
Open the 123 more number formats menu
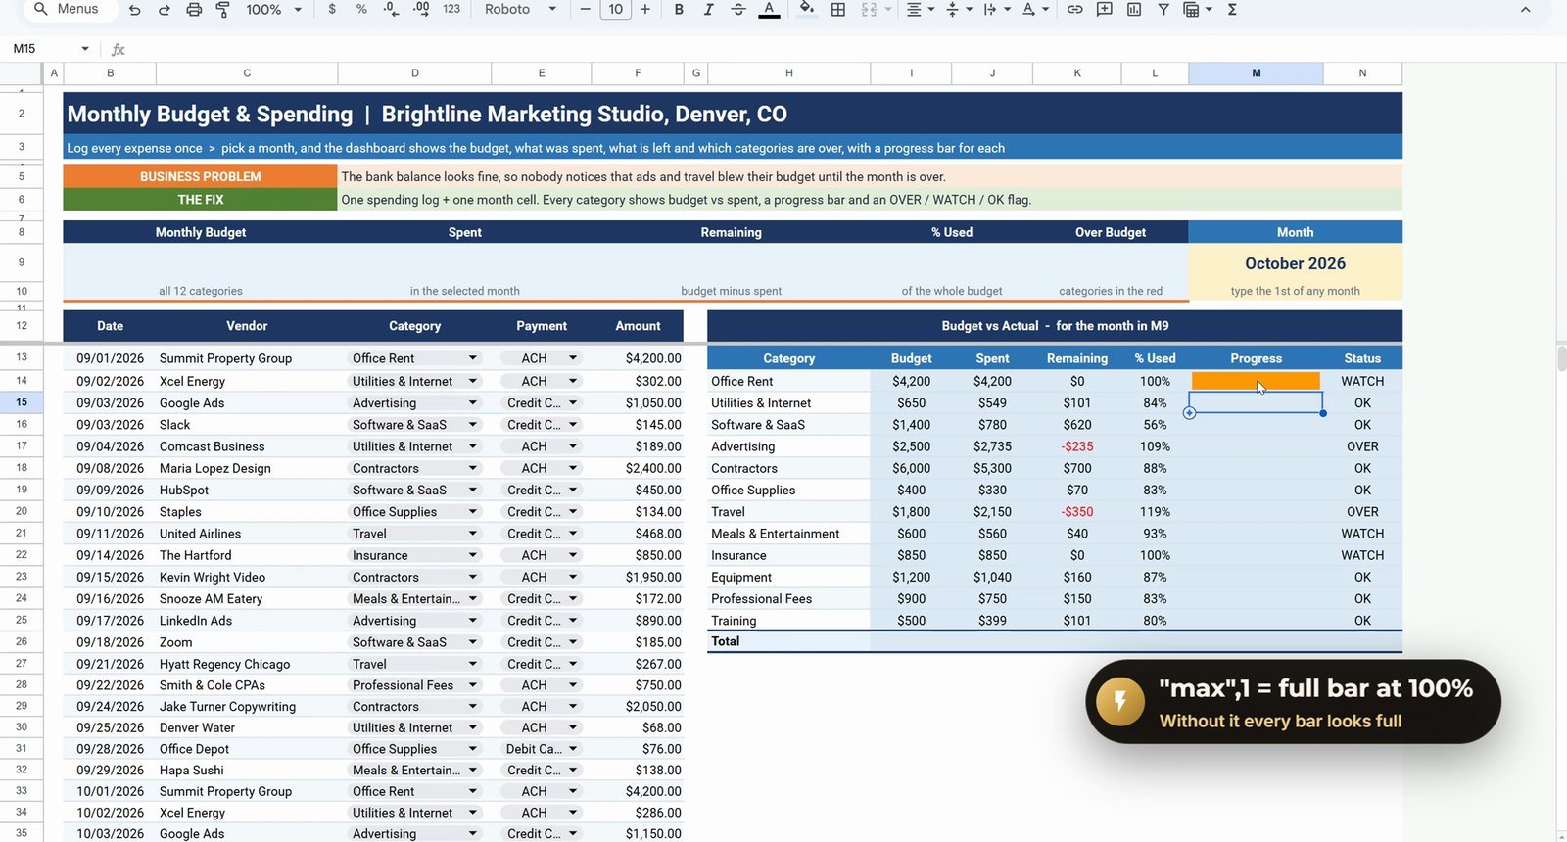pos(451,9)
